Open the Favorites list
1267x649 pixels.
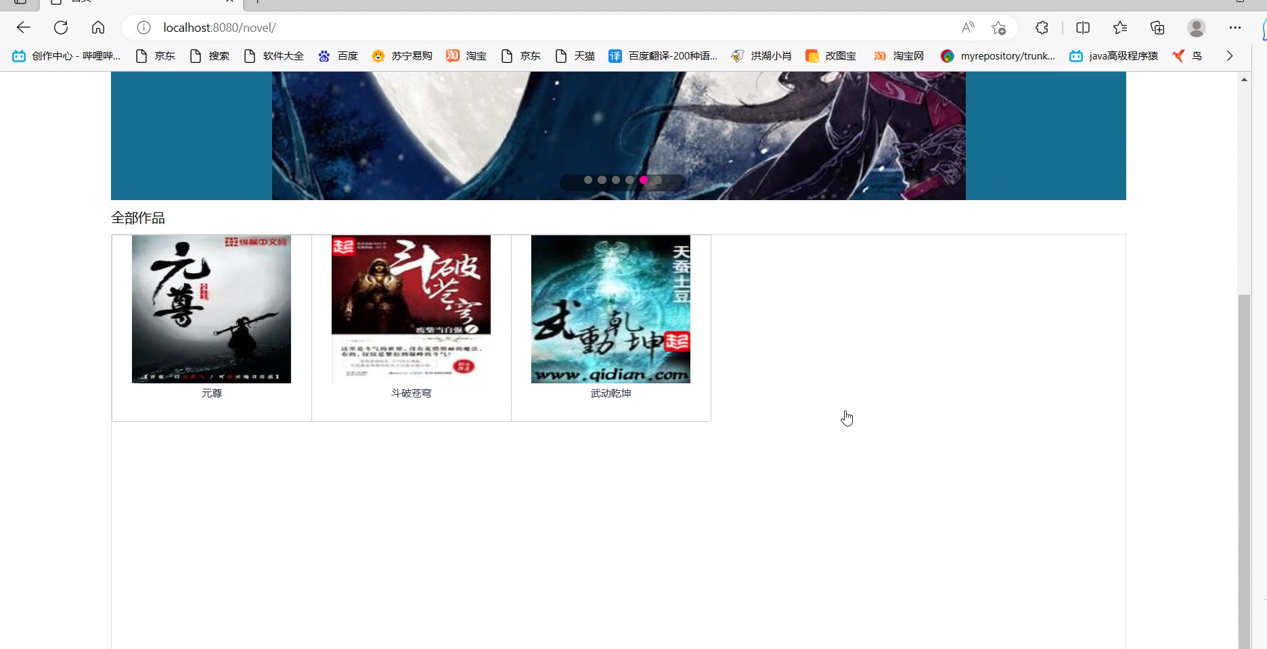pos(1120,28)
